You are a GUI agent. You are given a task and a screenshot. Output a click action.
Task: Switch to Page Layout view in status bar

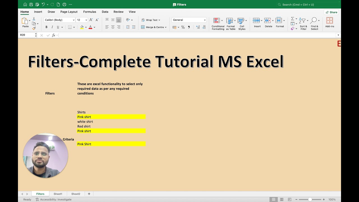pos(282,199)
